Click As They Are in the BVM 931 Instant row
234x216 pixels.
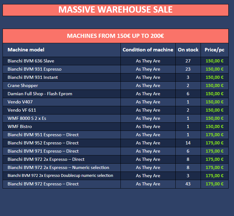148,78
